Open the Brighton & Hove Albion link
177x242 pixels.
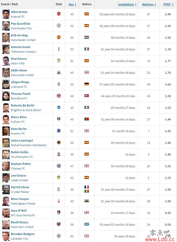(26, 110)
